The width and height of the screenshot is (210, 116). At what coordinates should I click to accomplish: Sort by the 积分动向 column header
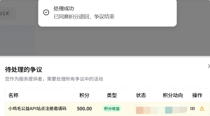173,95
